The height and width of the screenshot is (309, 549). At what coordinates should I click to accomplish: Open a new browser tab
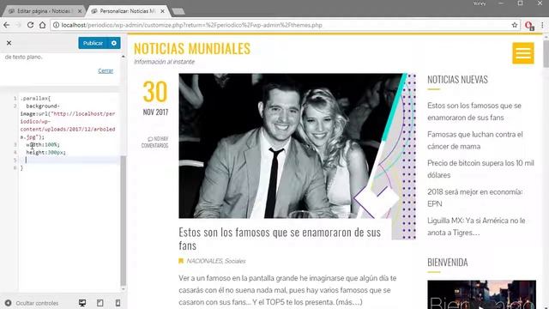178,11
